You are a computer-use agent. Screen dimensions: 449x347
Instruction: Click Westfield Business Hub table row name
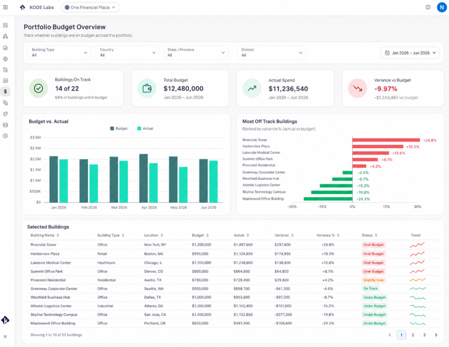pos(50,297)
